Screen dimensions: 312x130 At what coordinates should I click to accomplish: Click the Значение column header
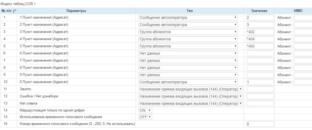pyautogui.click(x=259, y=11)
